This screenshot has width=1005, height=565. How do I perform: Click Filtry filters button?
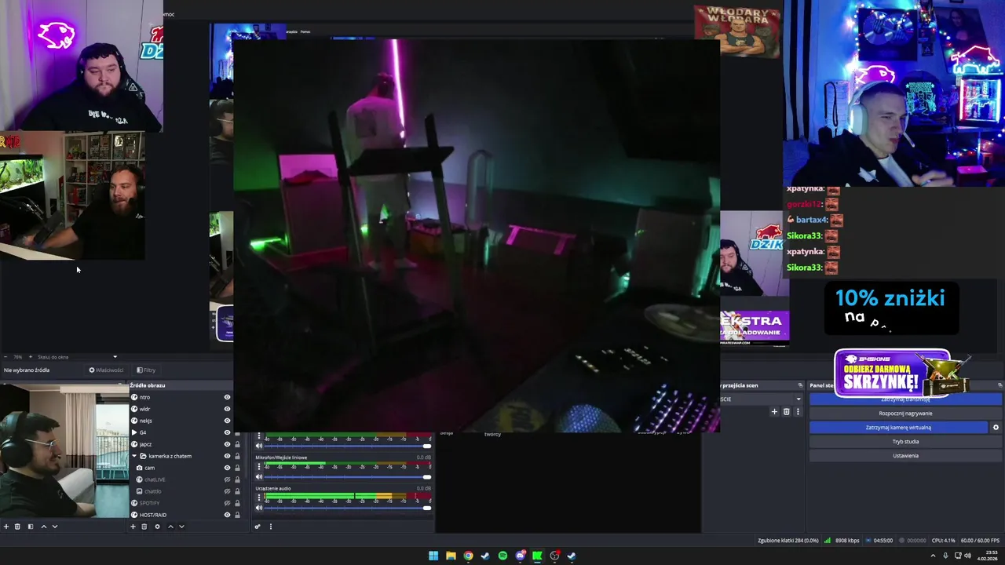146,370
